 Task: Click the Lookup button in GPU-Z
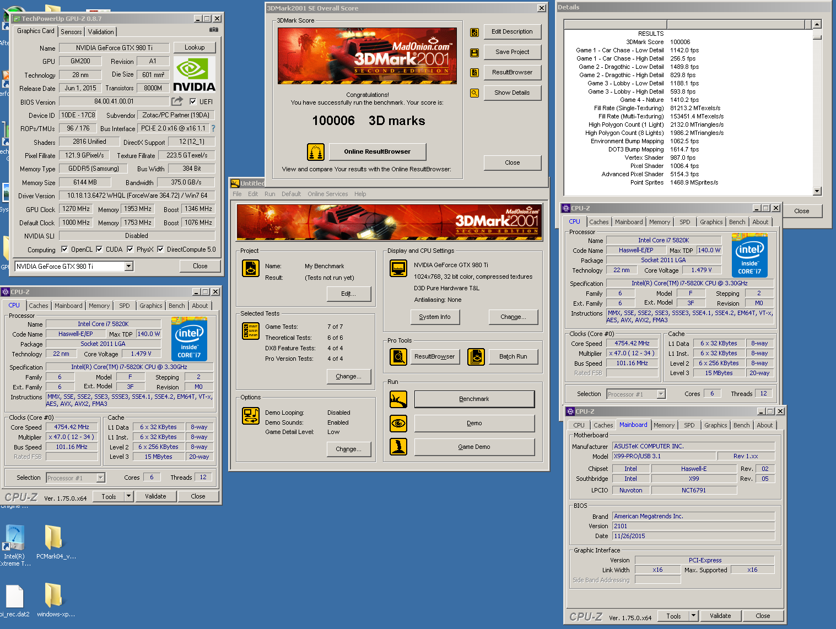pyautogui.click(x=195, y=47)
